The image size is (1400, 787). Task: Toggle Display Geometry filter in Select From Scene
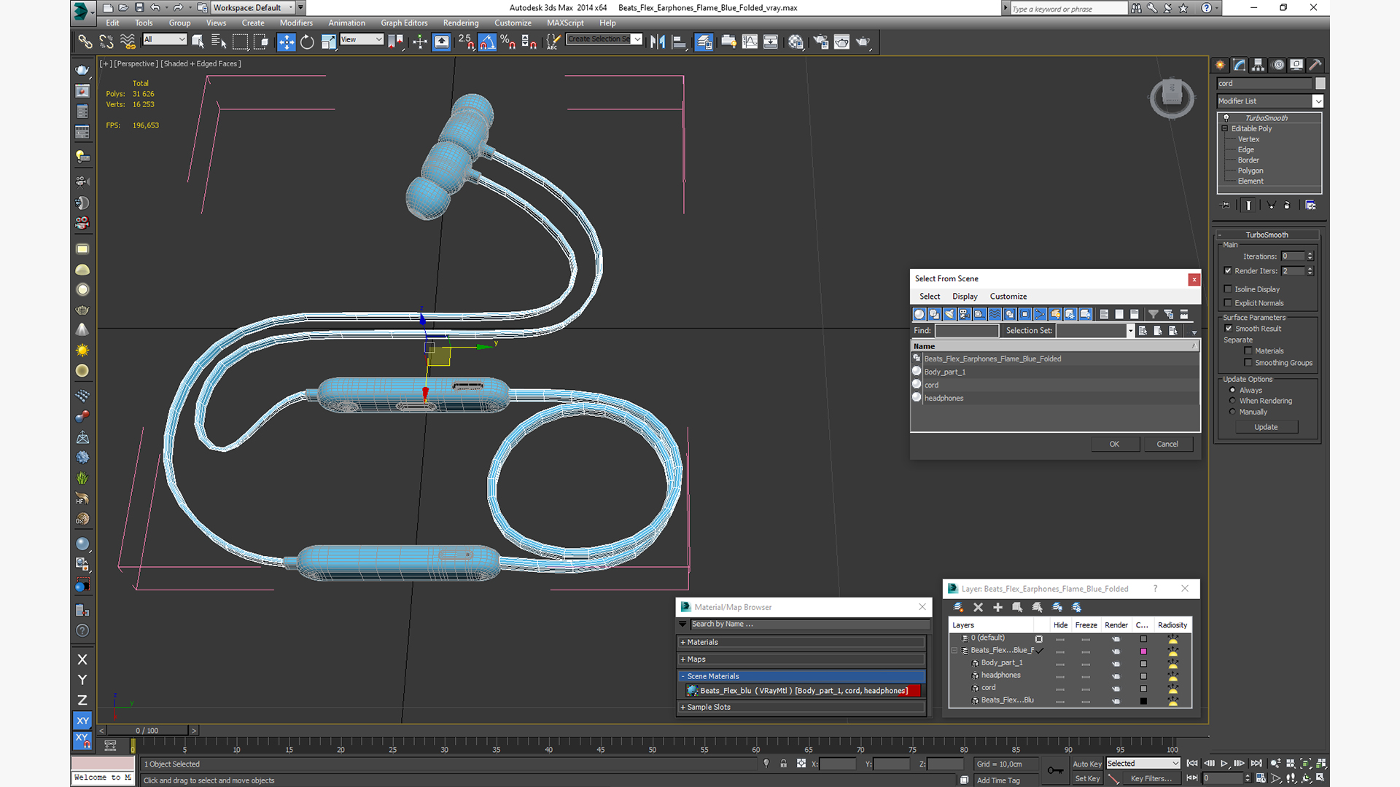919,314
